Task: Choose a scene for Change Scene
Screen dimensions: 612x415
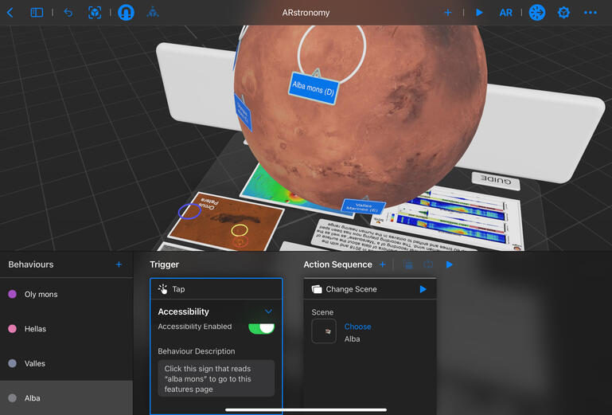Action: (357, 327)
